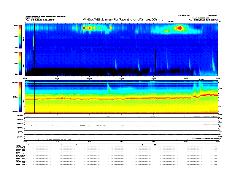The width and height of the screenshot is (235, 182).
Task: Click the 10 frequency label beside TNR
Action: [221, 106]
